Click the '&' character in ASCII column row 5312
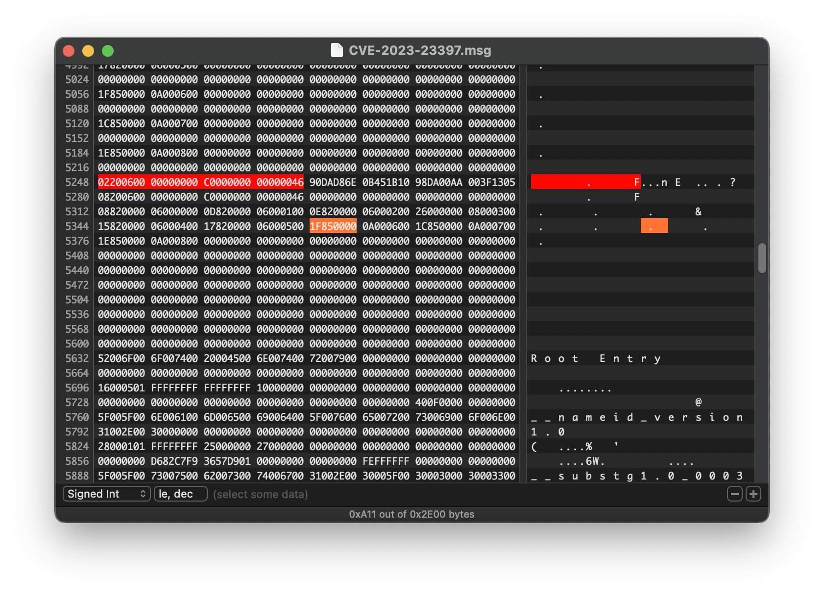This screenshot has height=595, width=824. point(698,212)
